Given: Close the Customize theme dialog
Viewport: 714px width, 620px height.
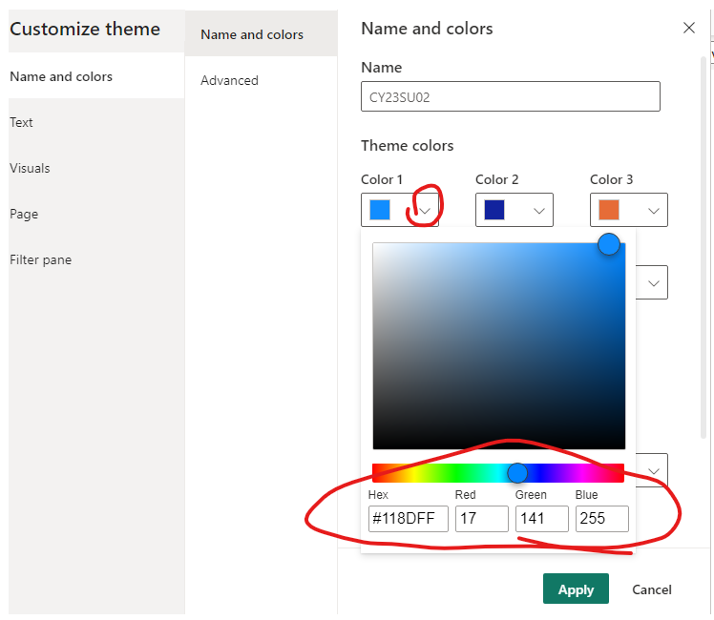Looking at the screenshot, I should tap(689, 28).
